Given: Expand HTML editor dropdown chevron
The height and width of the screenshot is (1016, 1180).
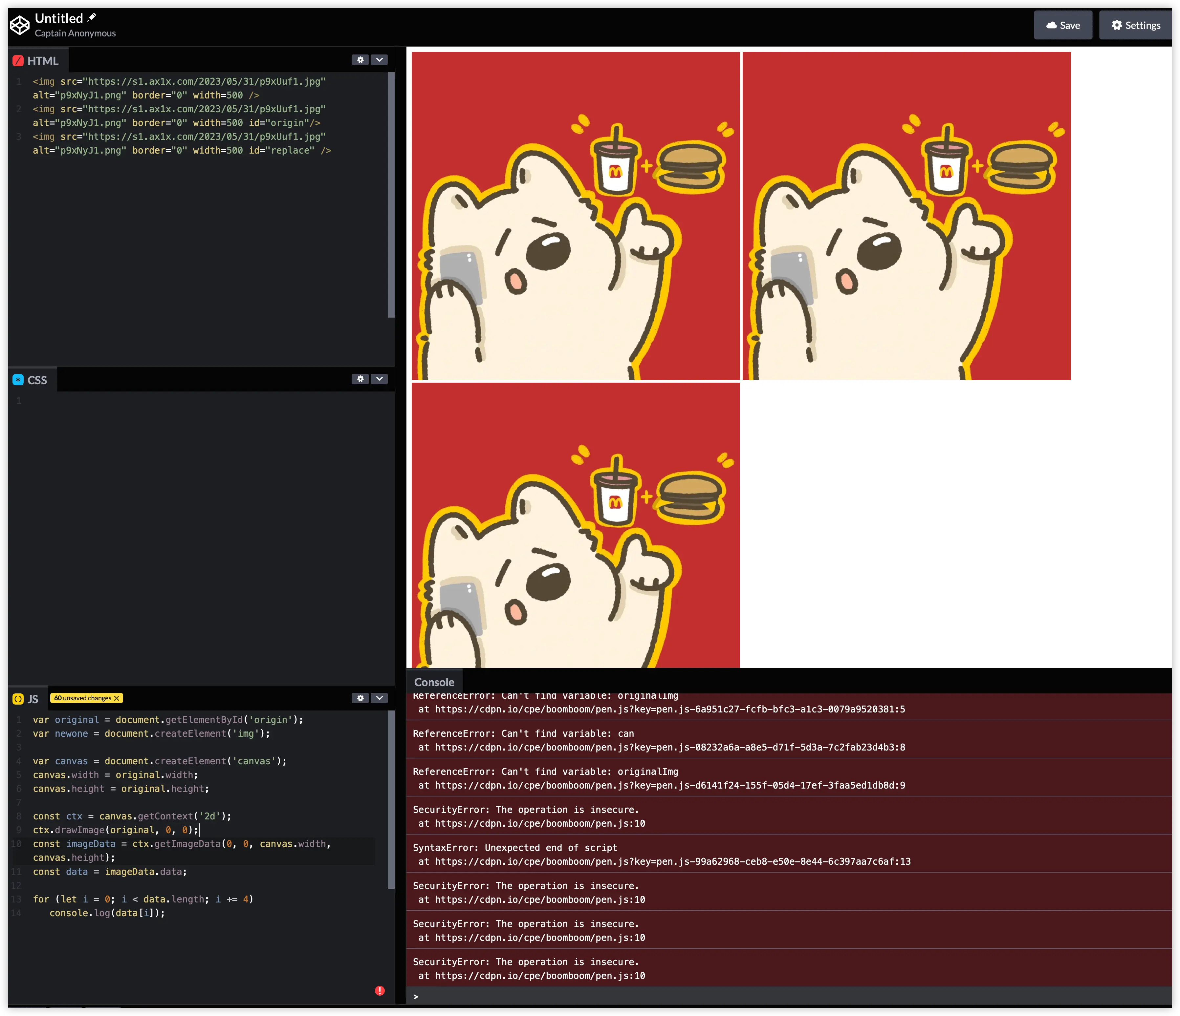Looking at the screenshot, I should [379, 60].
